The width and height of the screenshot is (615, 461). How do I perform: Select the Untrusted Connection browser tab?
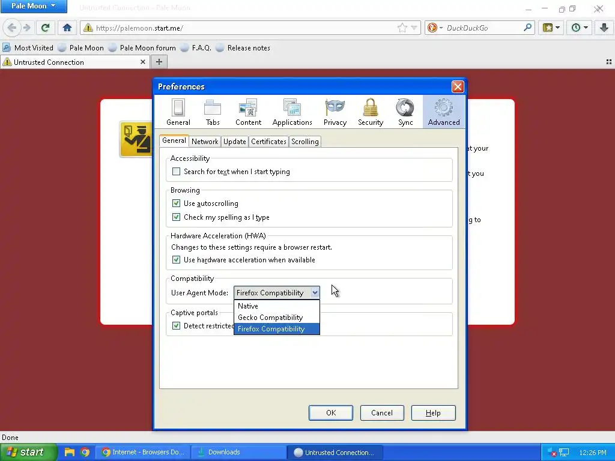click(74, 62)
